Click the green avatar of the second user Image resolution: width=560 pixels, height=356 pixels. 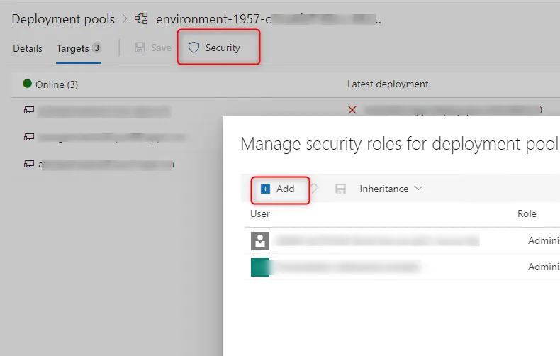point(260,267)
